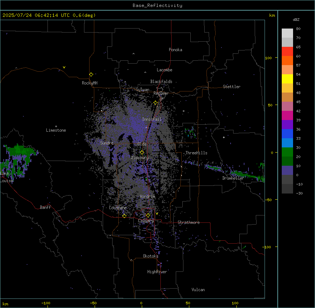Click the Base_Reflectivity title
The width and height of the screenshot is (315, 308).
pos(157,5)
